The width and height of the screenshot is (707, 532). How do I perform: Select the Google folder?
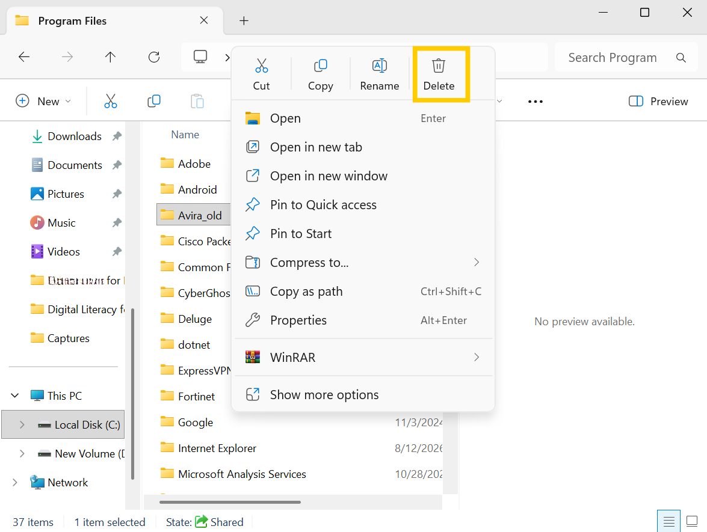click(187, 423)
